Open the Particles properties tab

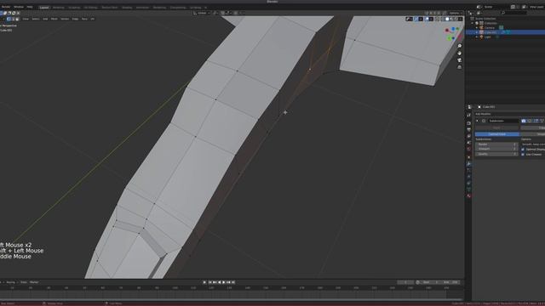(x=468, y=170)
